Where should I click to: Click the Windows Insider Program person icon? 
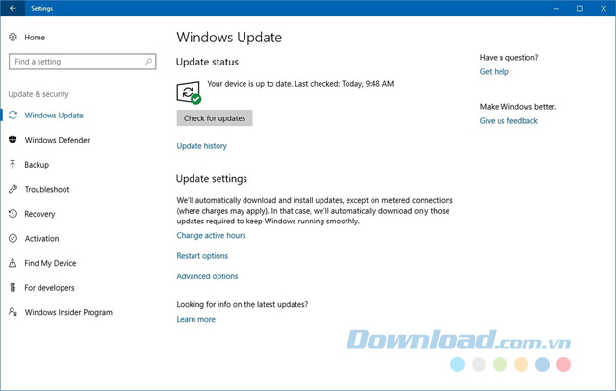tap(13, 312)
